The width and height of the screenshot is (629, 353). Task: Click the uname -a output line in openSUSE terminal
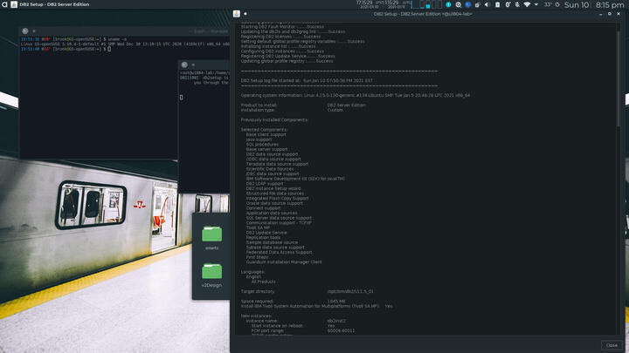(x=125, y=44)
